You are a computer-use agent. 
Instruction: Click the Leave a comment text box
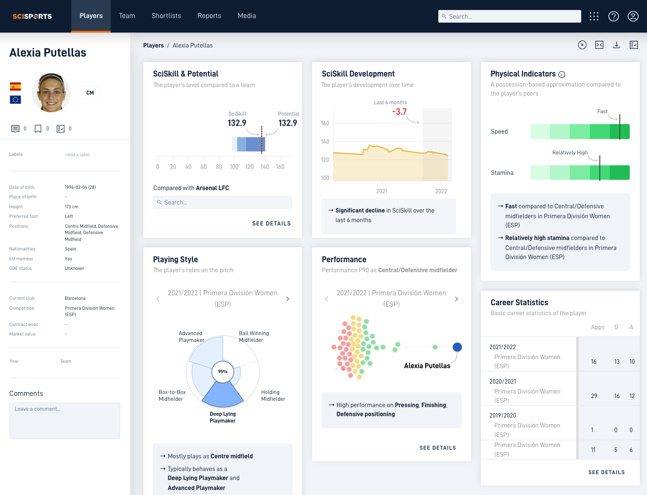[65, 421]
